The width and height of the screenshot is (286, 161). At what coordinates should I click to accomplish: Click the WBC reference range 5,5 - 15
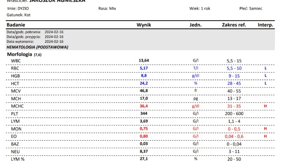point(234,61)
